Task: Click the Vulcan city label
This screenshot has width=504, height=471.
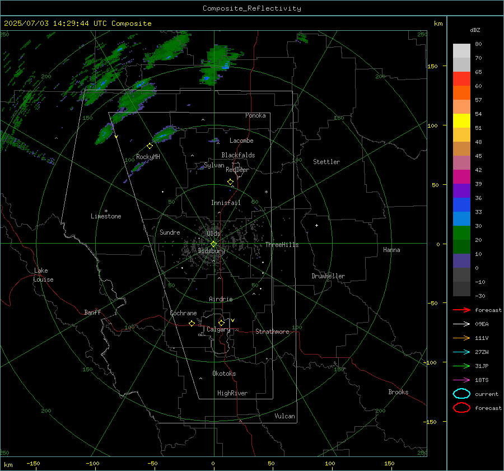Action: coord(284,416)
